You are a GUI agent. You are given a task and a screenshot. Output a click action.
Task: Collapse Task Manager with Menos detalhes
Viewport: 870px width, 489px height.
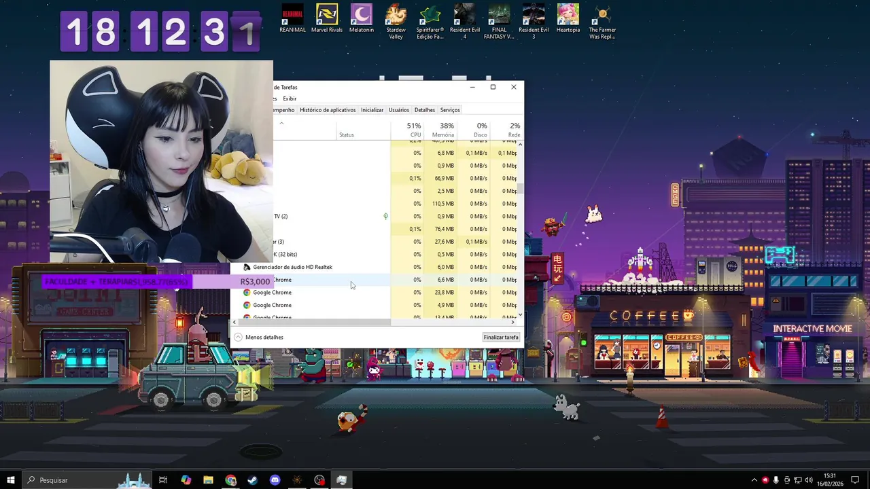(258, 337)
